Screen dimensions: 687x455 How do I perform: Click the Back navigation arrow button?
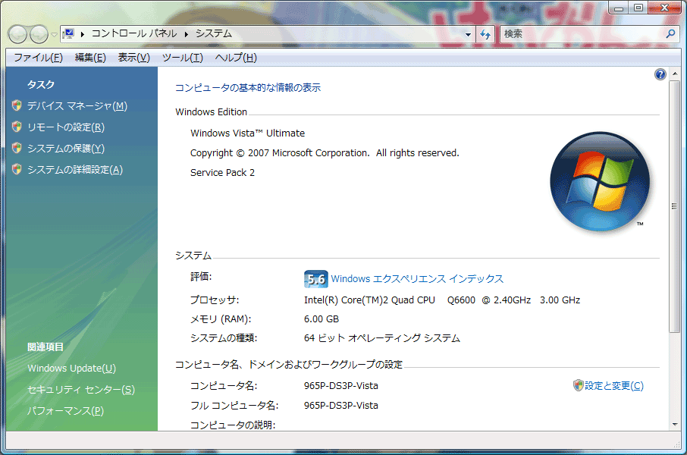click(x=17, y=34)
